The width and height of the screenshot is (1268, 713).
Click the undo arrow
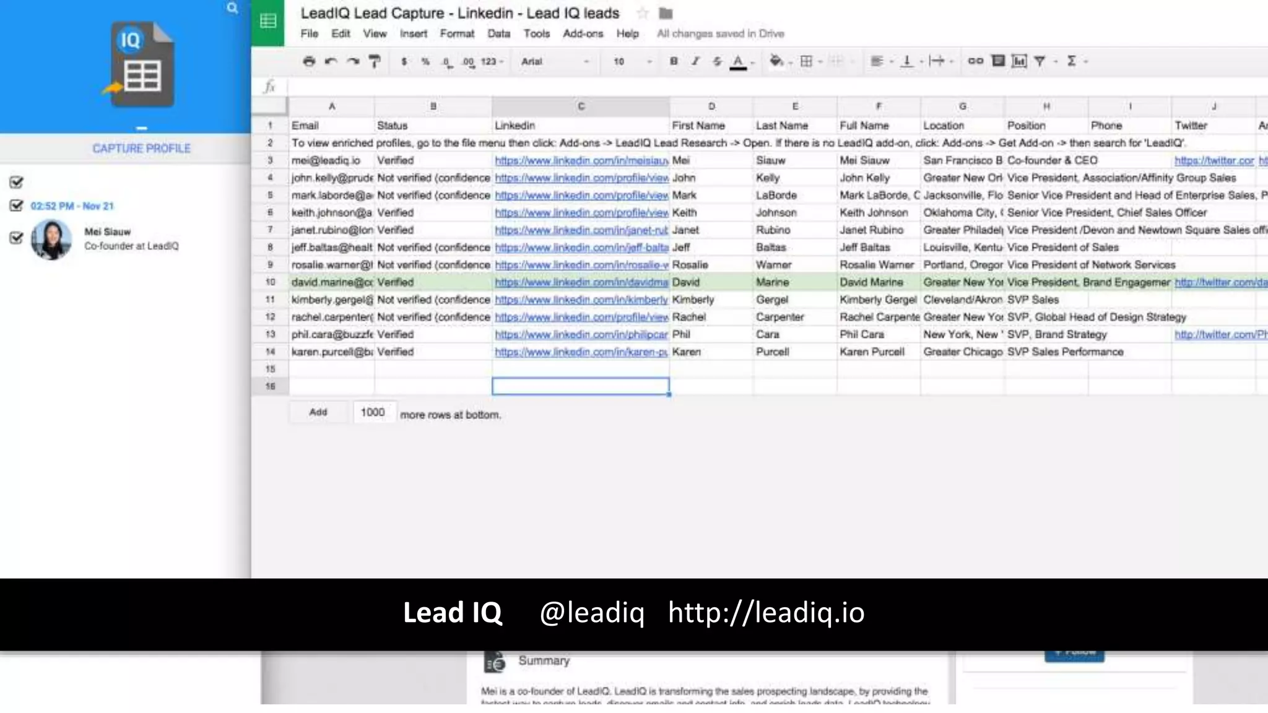(331, 61)
